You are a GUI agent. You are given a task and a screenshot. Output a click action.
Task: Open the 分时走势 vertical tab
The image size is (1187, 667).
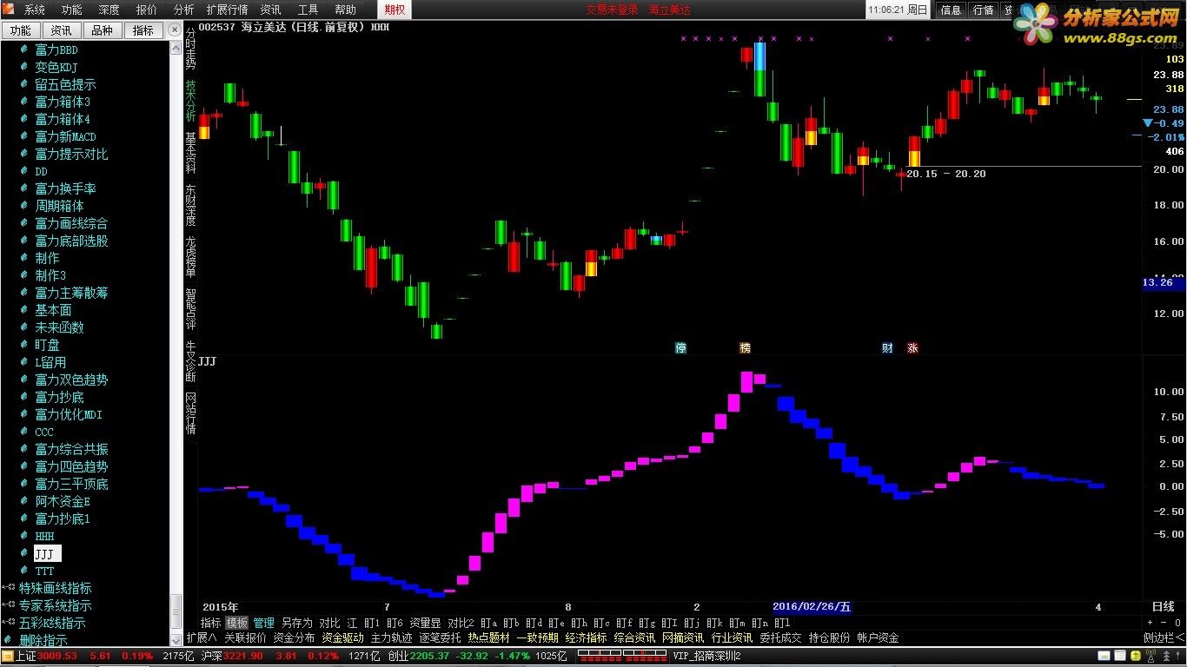pos(190,49)
